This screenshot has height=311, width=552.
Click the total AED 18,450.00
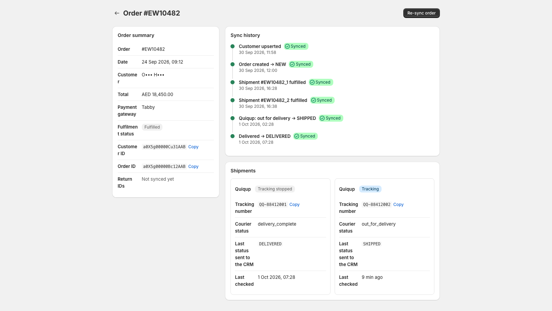157,94
